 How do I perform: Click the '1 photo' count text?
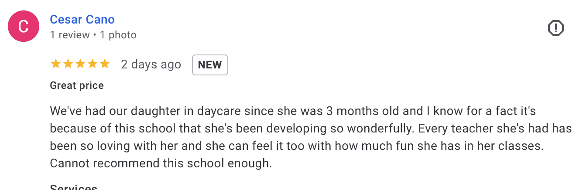[118, 35]
